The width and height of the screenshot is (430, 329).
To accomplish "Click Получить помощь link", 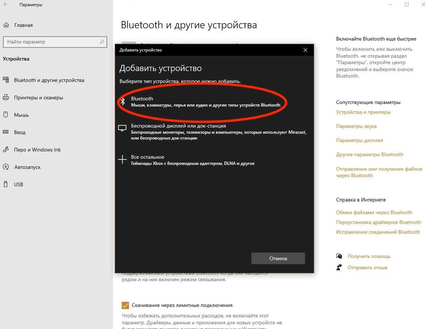I will coord(369,256).
